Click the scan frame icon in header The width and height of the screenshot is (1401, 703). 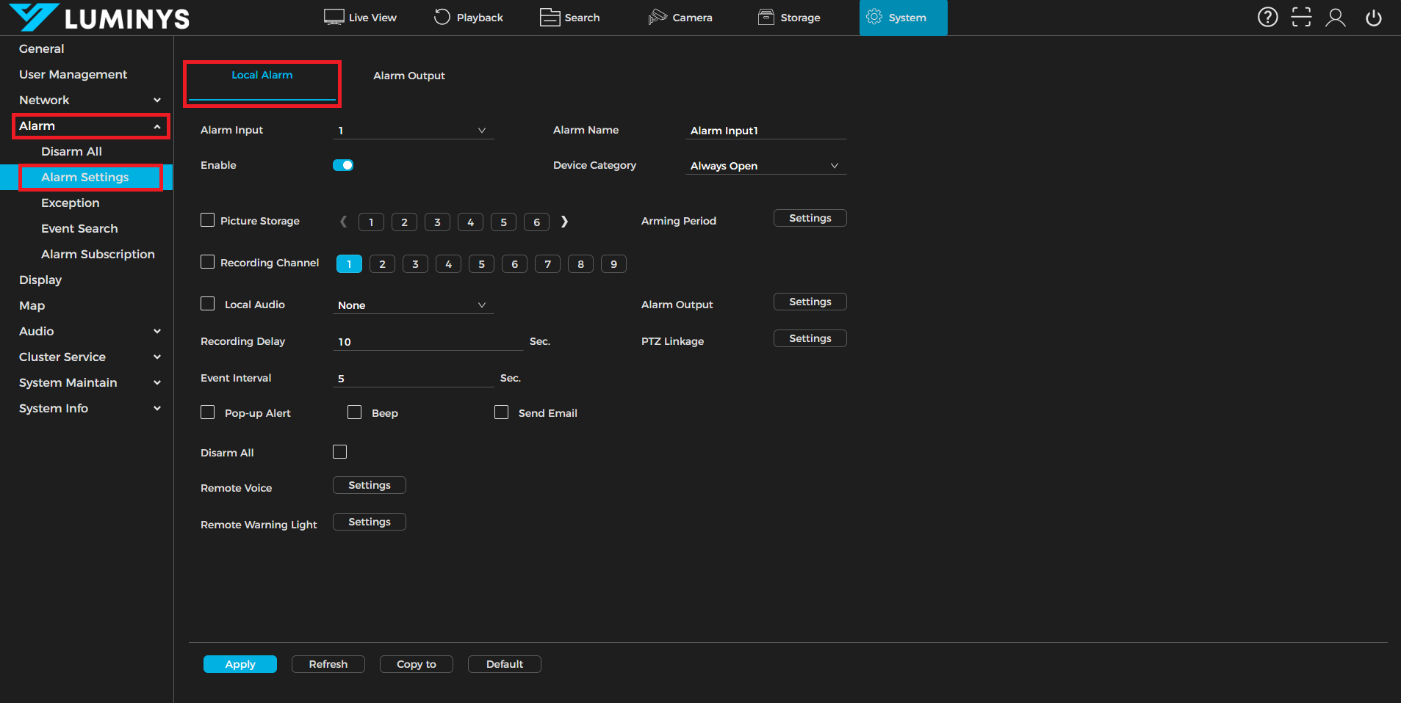point(1301,17)
